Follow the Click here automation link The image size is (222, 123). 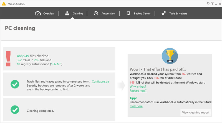tap(136, 106)
